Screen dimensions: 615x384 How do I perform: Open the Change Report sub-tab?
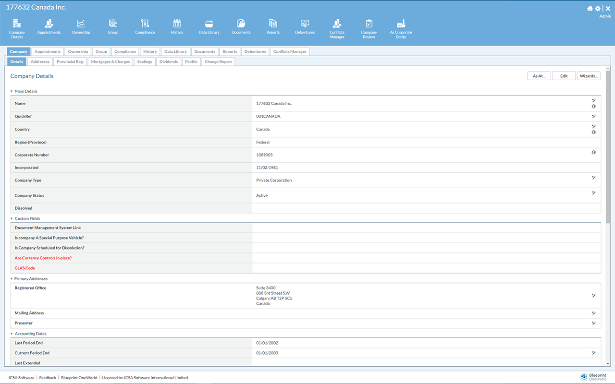pyautogui.click(x=218, y=61)
